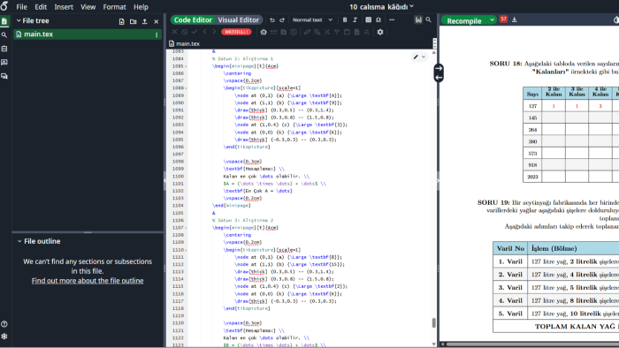Image resolution: width=619 pixels, height=348 pixels.
Task: Search within the editor
Action: coord(428,19)
